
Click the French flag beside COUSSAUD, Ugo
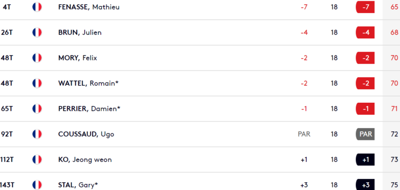click(x=37, y=134)
